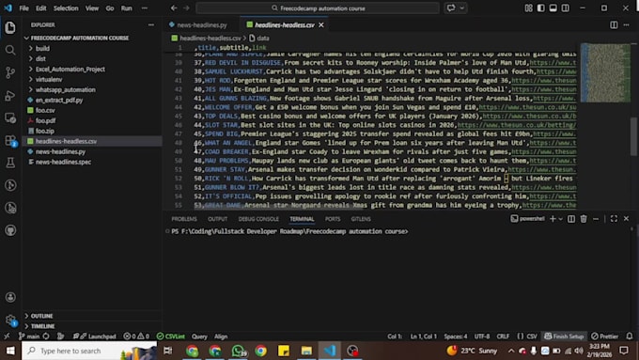Close the headlines-headless.csv tab
The image size is (639, 360).
pyautogui.click(x=321, y=24)
